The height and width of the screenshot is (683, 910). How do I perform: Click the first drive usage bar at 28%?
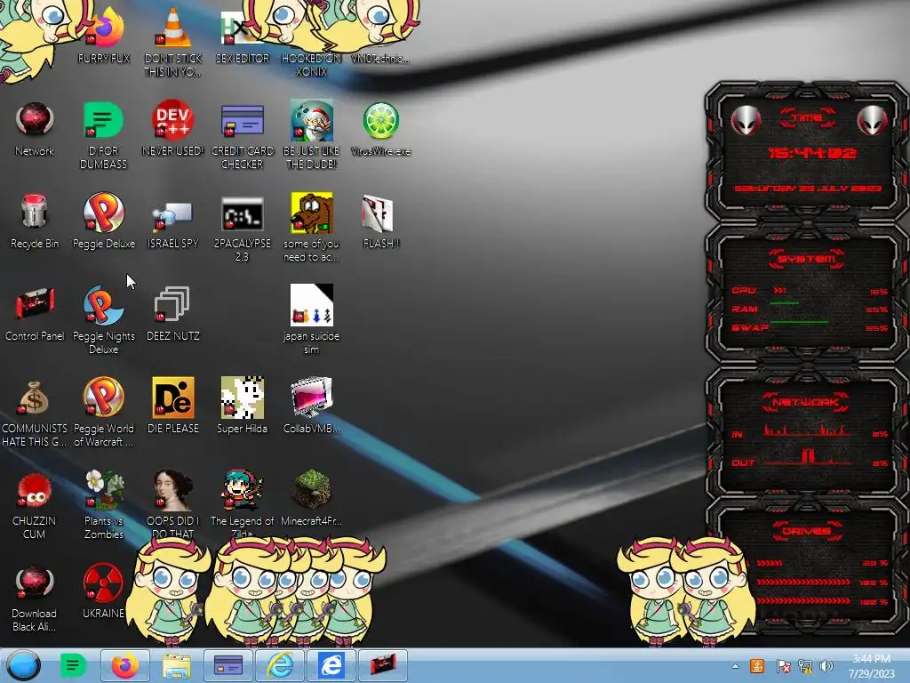tap(770, 563)
